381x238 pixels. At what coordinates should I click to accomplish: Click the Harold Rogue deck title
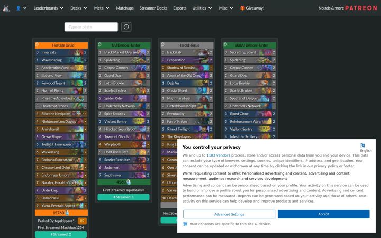coord(189,45)
